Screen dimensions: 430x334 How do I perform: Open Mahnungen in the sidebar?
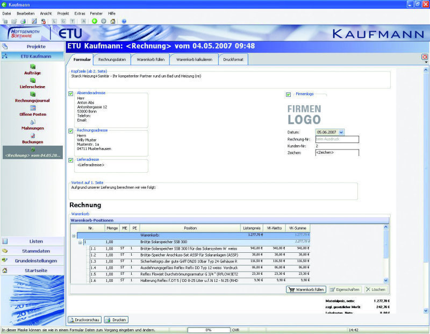click(x=33, y=125)
